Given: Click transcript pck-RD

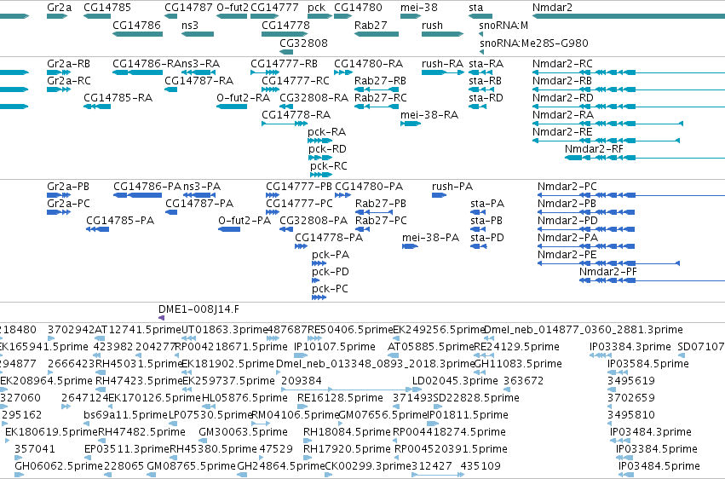Looking at the screenshot, I should 320,158.
